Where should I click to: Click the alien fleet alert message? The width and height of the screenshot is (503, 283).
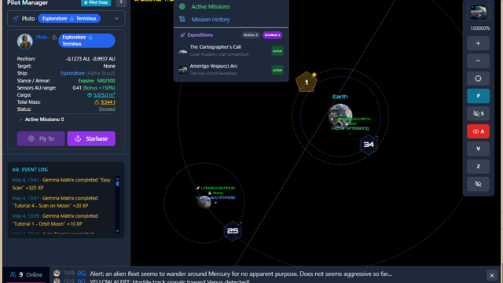(x=240, y=274)
